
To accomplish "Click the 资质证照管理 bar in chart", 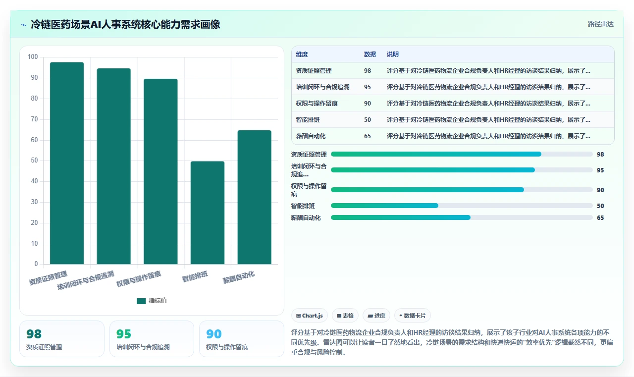I will 67,163.
